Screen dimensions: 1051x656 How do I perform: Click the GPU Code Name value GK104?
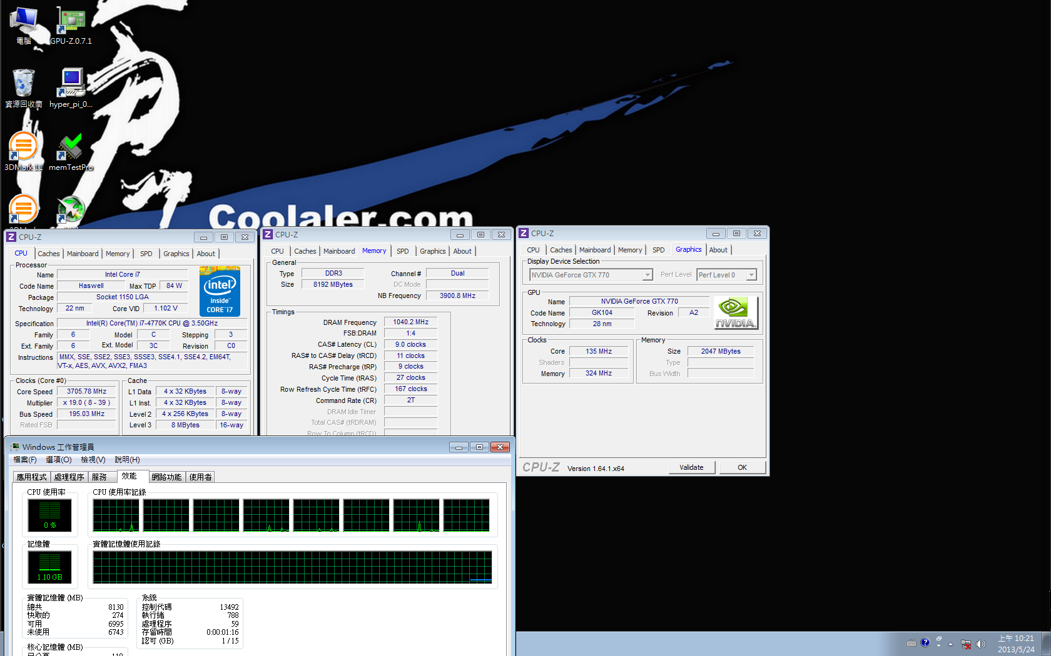click(602, 313)
